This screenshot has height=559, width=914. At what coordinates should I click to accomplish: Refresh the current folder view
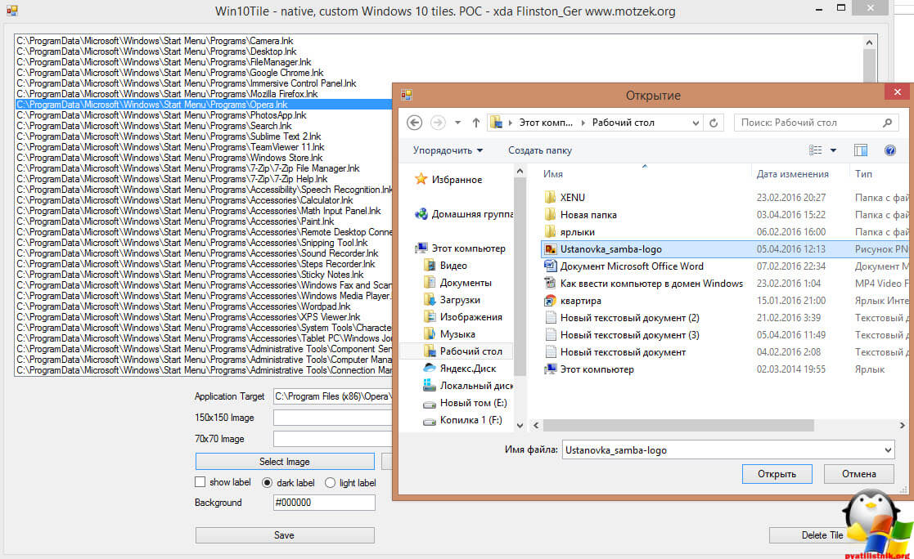[x=714, y=123]
